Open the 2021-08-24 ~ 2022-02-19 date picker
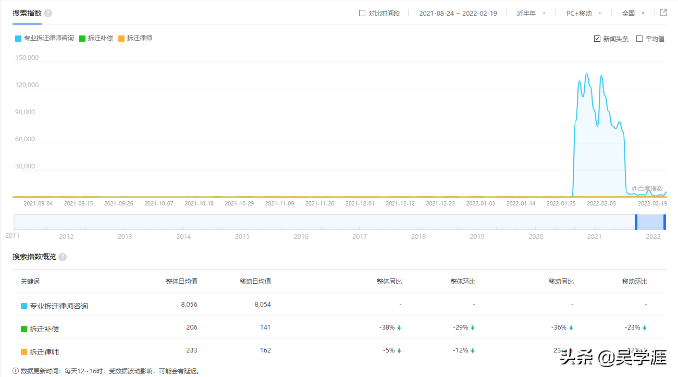This screenshot has width=678, height=377. pyautogui.click(x=458, y=13)
